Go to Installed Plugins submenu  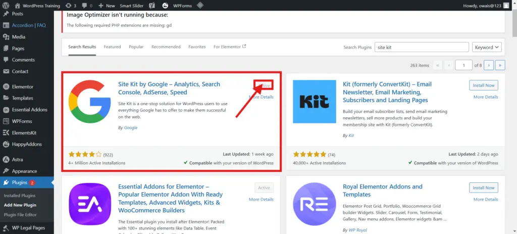coord(20,196)
